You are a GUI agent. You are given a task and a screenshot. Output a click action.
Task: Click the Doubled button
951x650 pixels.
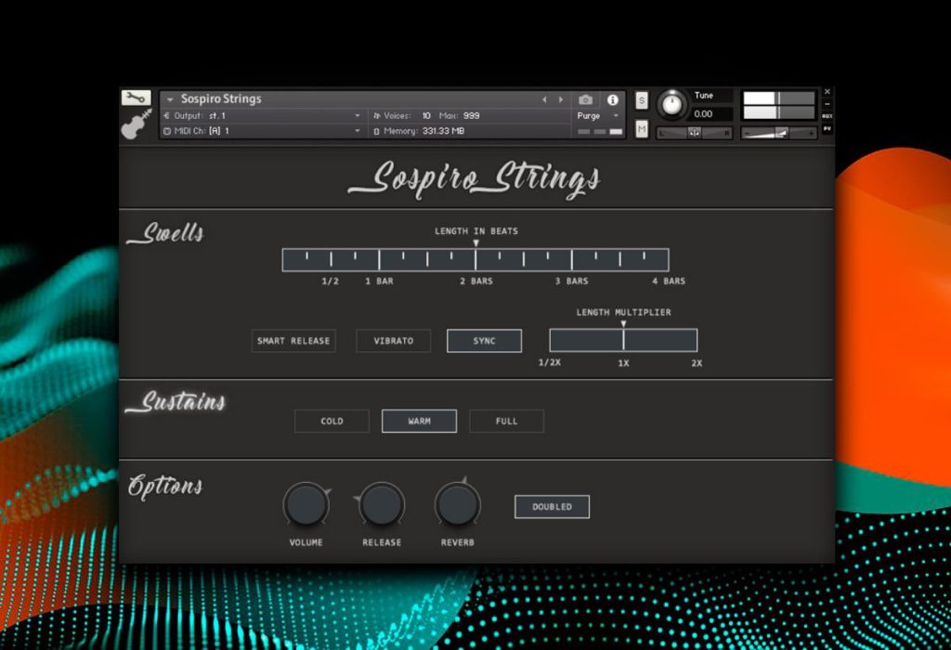[x=552, y=507]
